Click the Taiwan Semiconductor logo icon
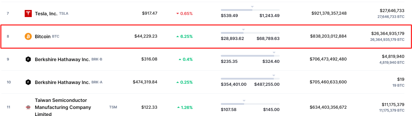This screenshot has height=116, width=412. [x=28, y=107]
